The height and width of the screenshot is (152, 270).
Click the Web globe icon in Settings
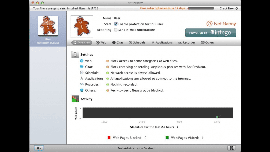(82, 61)
